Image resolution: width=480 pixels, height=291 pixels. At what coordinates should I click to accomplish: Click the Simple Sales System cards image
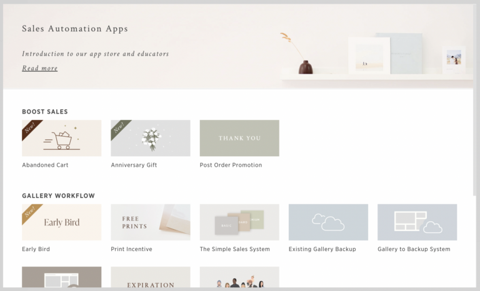pyautogui.click(x=239, y=222)
